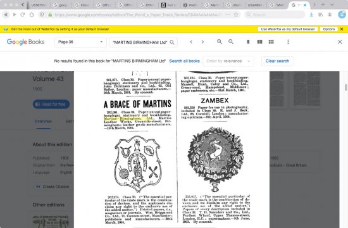Expand the list all tabs chevron

[x=332, y=4]
